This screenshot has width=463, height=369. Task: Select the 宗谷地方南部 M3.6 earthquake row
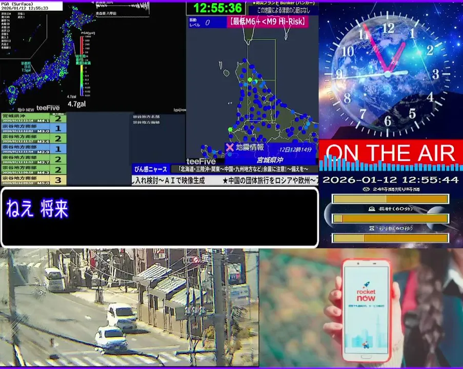click(34, 138)
